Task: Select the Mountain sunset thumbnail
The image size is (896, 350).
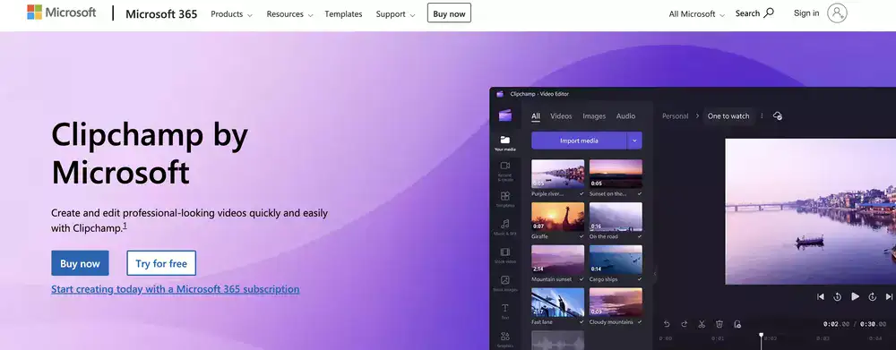Action: (x=557, y=260)
